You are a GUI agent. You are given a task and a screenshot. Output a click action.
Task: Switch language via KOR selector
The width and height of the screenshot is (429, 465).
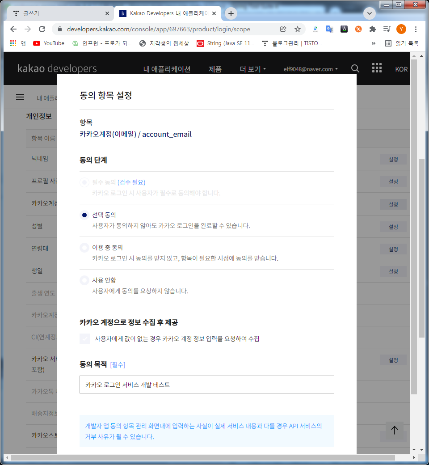(401, 69)
